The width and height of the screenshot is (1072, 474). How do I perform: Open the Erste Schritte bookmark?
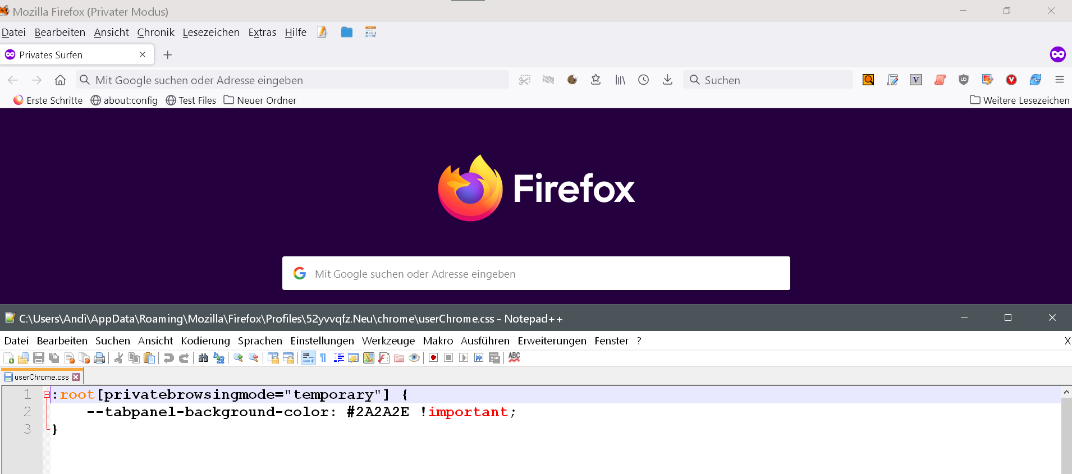tap(48, 100)
